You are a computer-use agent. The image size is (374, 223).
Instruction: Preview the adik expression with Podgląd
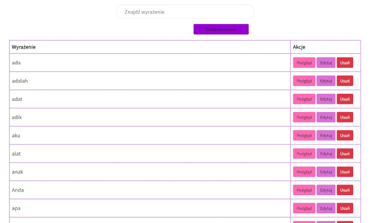coord(304,118)
